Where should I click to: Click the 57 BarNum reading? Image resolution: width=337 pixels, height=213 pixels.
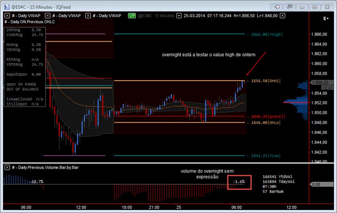click(x=273, y=192)
